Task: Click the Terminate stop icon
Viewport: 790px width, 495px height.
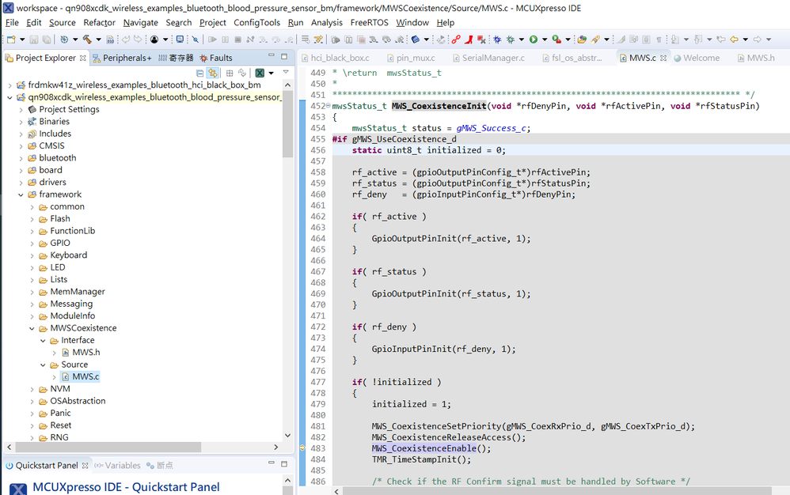Action: click(x=237, y=40)
